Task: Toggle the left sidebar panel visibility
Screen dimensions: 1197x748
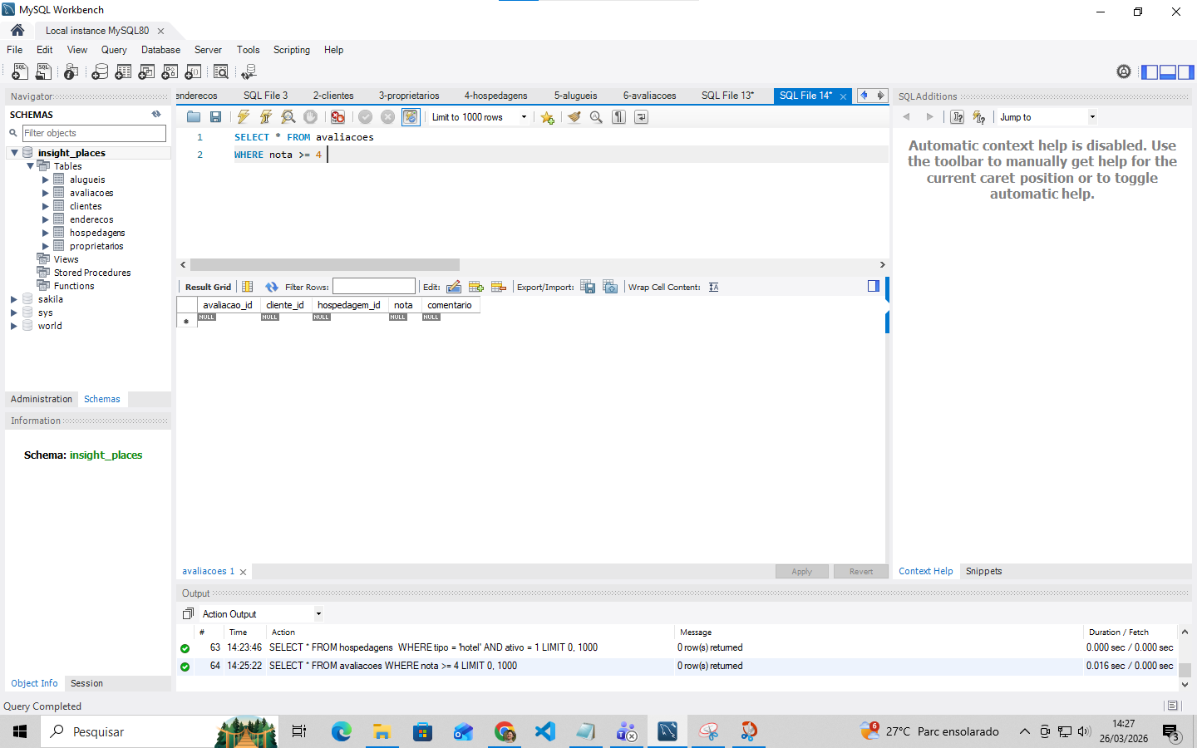Action: pos(1150,72)
